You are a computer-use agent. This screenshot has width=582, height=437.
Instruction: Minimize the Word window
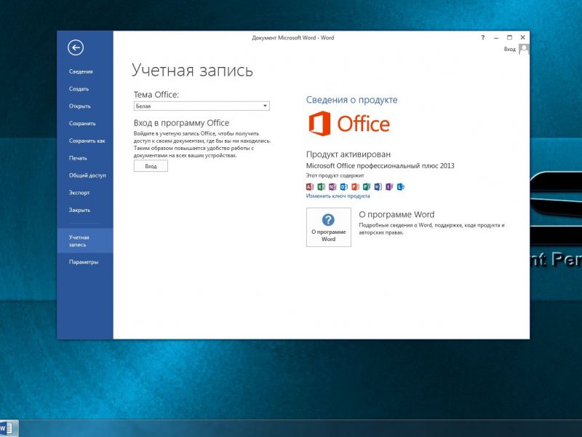496,38
